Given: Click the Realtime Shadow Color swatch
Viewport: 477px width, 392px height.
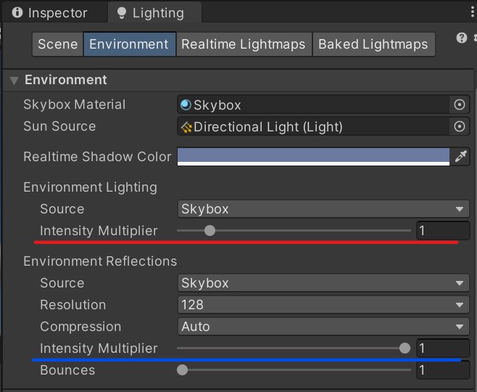Looking at the screenshot, I should [x=313, y=157].
